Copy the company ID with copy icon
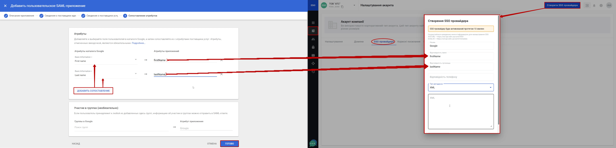Screen dimensions: 616x148 pyautogui.click(x=342, y=7)
